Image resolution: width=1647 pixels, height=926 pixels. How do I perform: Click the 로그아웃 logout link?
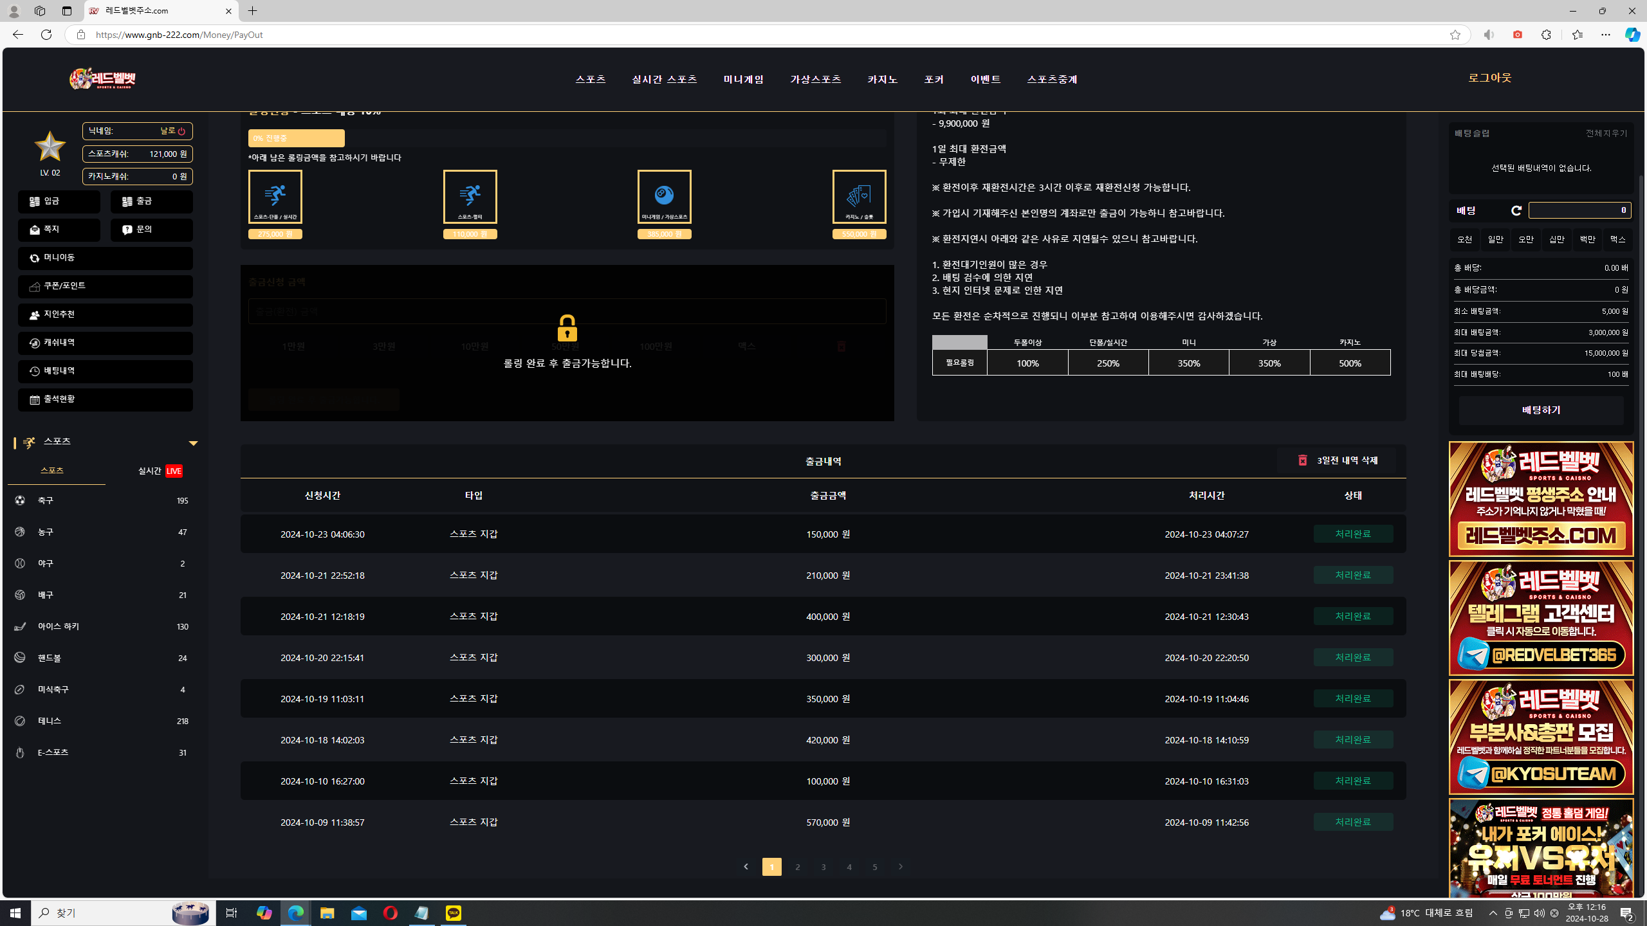[x=1490, y=78]
